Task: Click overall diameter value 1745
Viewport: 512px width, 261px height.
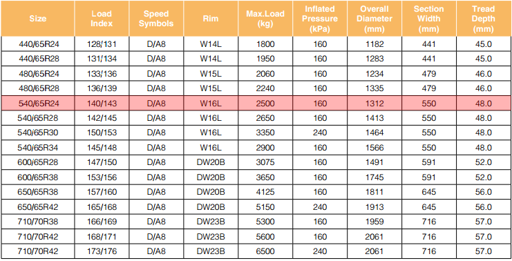Action: [374, 177]
